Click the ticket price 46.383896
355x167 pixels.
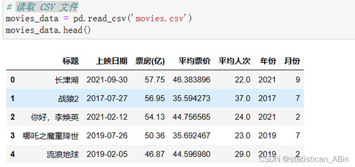[192, 80]
